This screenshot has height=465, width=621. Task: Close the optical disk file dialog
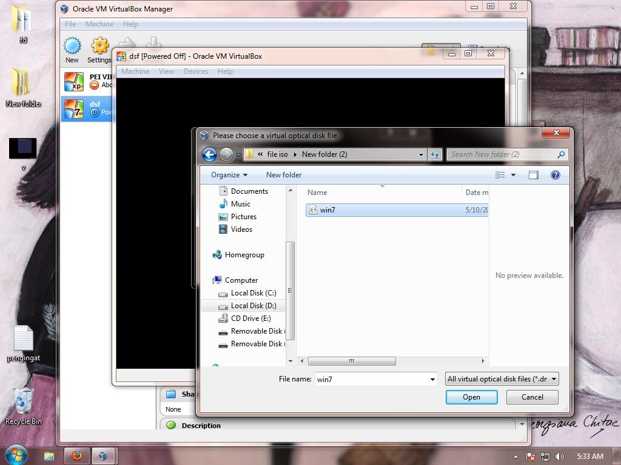[x=556, y=133]
